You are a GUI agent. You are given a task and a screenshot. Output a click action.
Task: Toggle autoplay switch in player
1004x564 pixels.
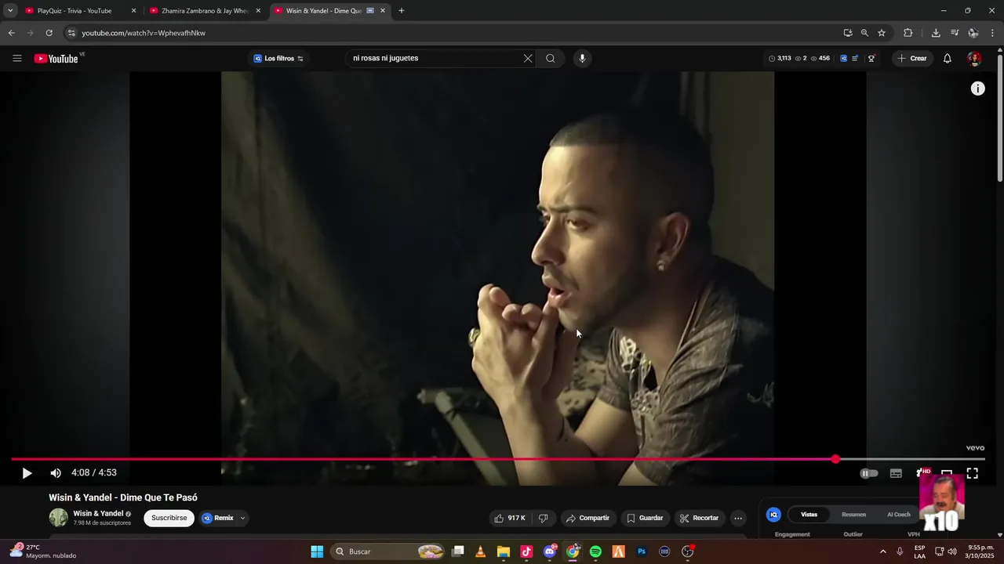[869, 473]
